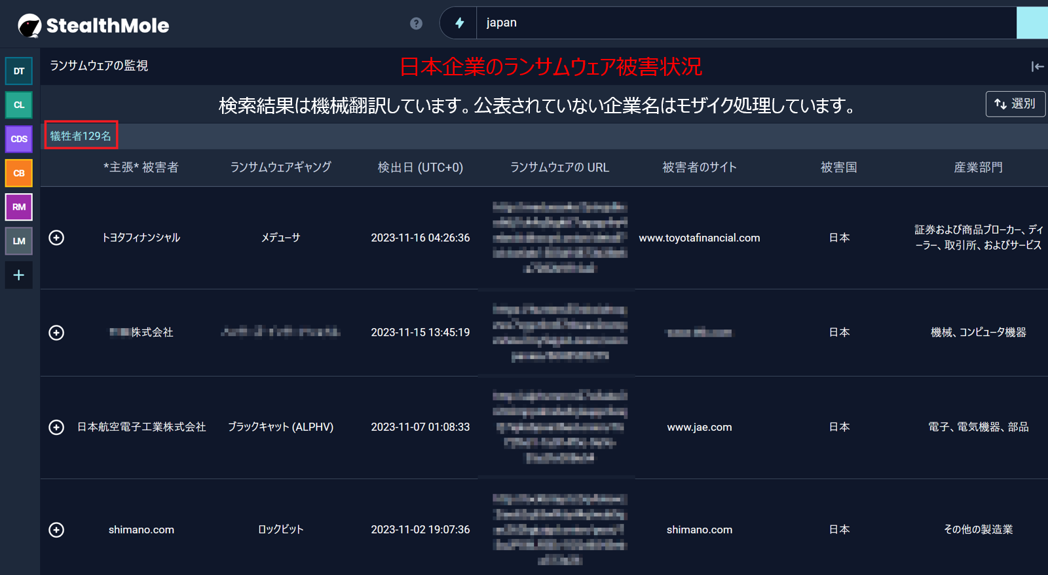Click the ランサムウェアギャング column header
The image size is (1048, 575).
280,168
